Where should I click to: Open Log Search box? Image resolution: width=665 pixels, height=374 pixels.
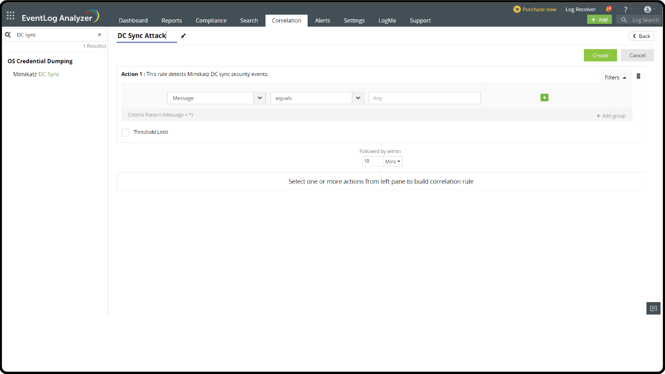639,20
